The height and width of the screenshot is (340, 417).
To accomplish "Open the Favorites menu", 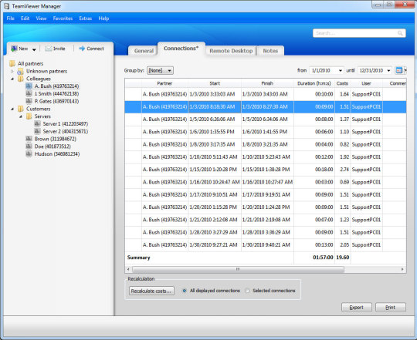I will (63, 19).
